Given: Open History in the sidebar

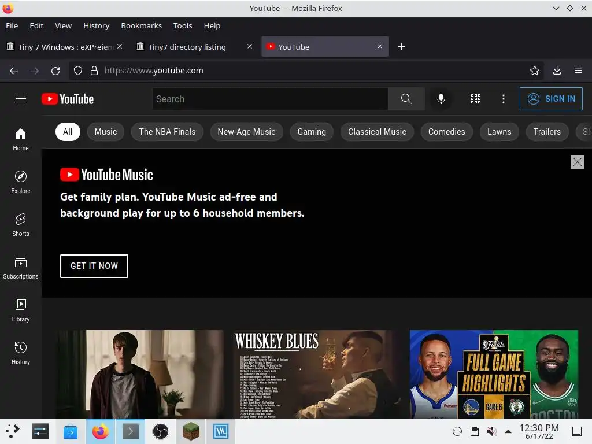Looking at the screenshot, I should coord(21,353).
